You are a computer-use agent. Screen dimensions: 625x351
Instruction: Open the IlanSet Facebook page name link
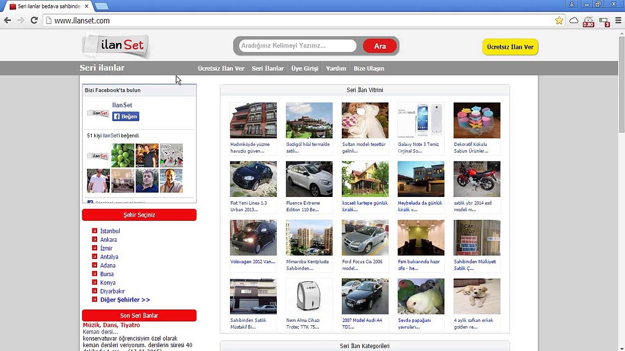(122, 105)
